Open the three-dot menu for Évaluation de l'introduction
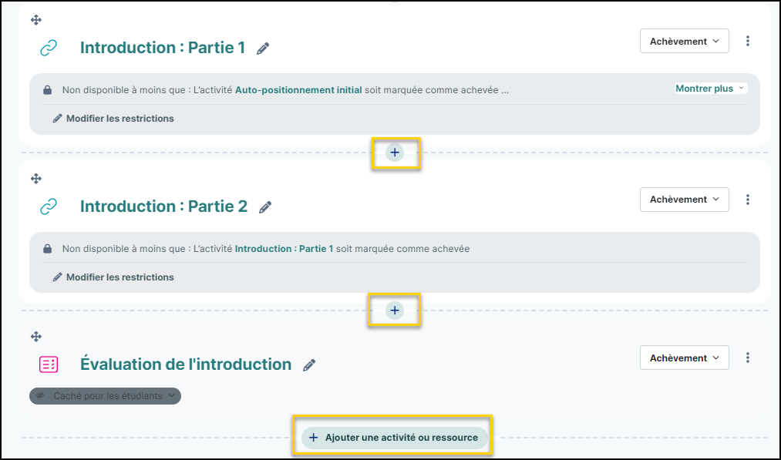 (x=747, y=358)
